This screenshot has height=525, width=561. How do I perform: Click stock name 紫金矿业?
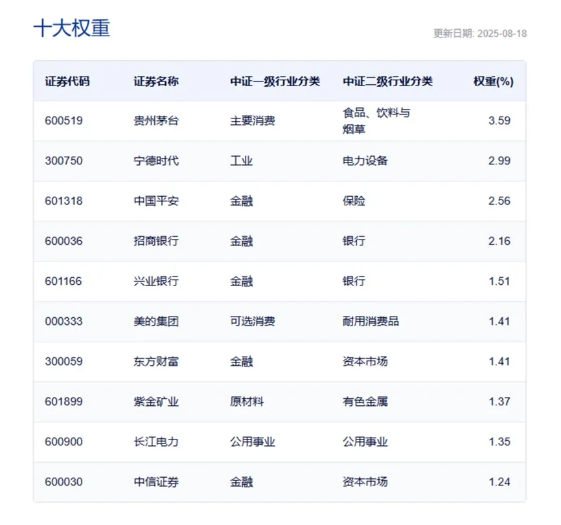coord(156,401)
